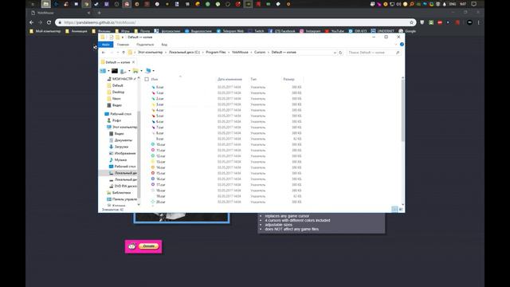Select the 3.cur file

tap(159, 104)
